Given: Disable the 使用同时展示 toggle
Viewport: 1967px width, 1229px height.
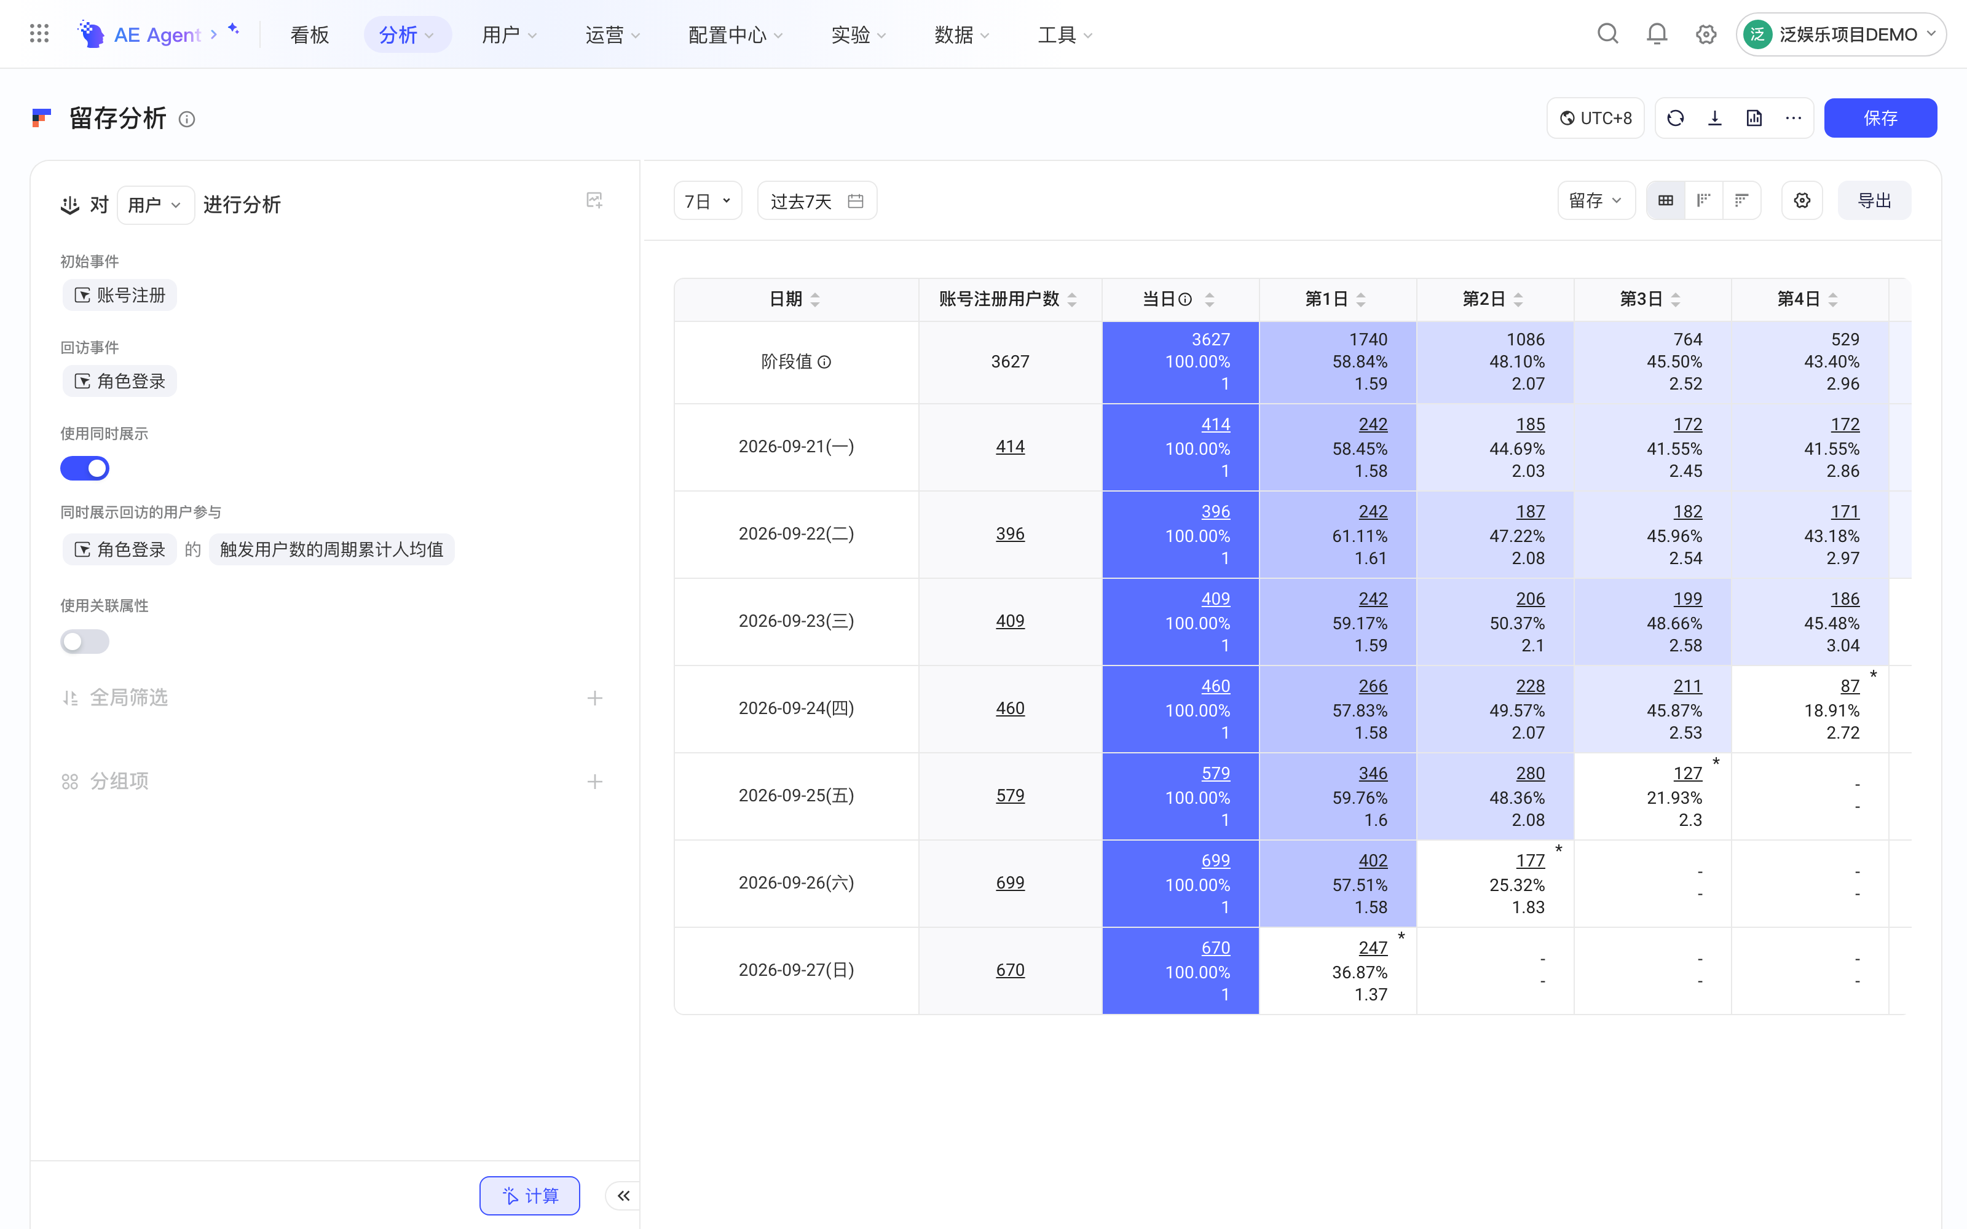Looking at the screenshot, I should 85,468.
